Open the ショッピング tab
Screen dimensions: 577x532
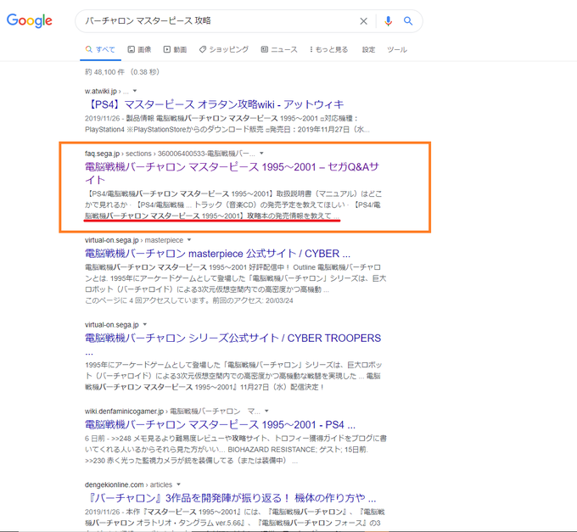coord(224,49)
